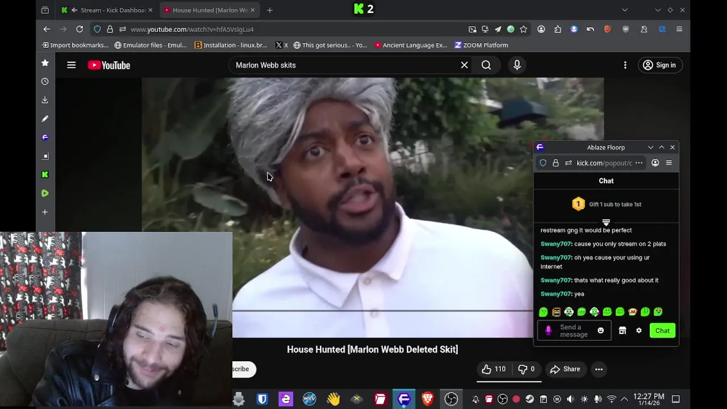The width and height of the screenshot is (727, 409).
Task: Collapse the pinned gift sub banner
Action: [x=606, y=222]
